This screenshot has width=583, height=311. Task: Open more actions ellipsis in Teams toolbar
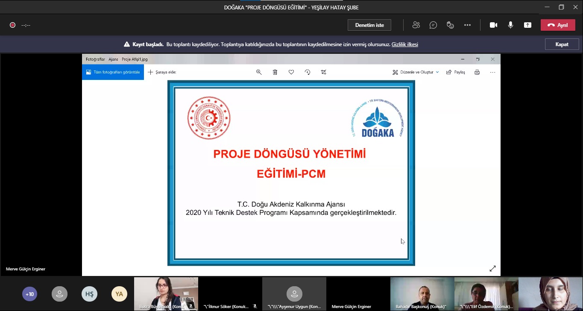tap(467, 25)
